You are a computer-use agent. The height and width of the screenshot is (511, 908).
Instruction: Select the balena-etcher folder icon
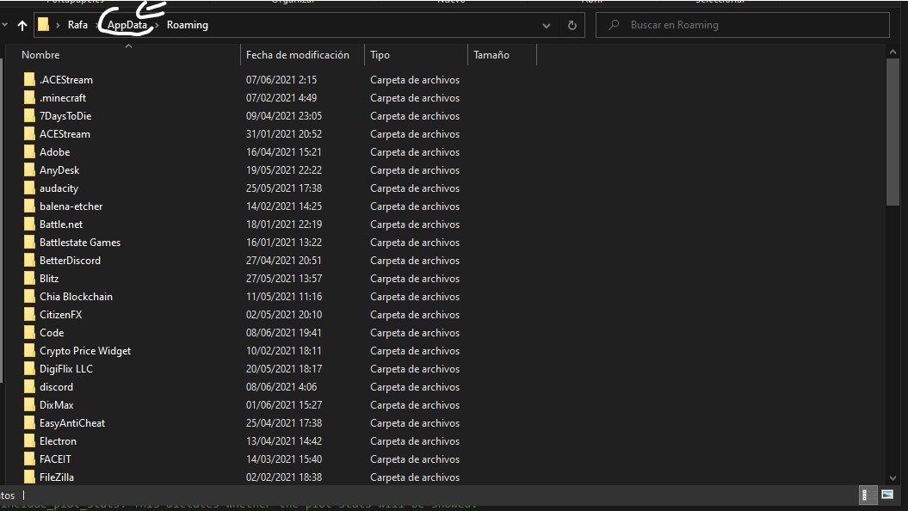click(x=29, y=206)
